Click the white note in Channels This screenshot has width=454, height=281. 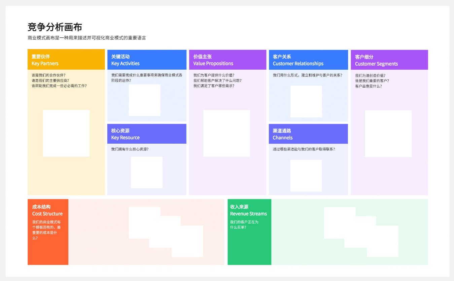[306, 176]
